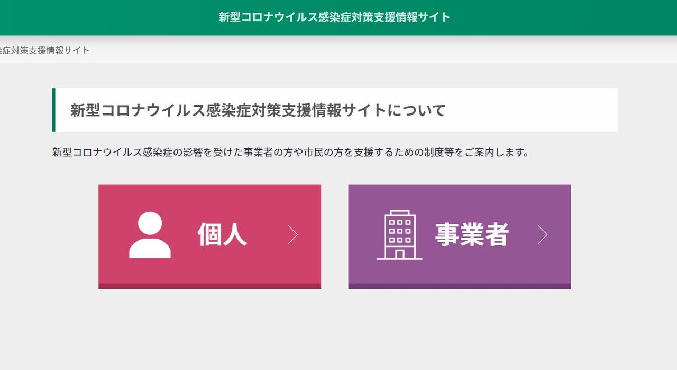Click the person silhouette icon

150,235
